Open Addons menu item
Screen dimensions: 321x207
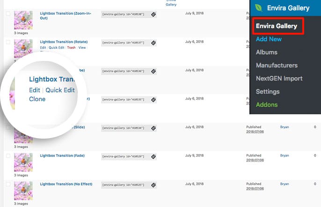[x=267, y=104]
